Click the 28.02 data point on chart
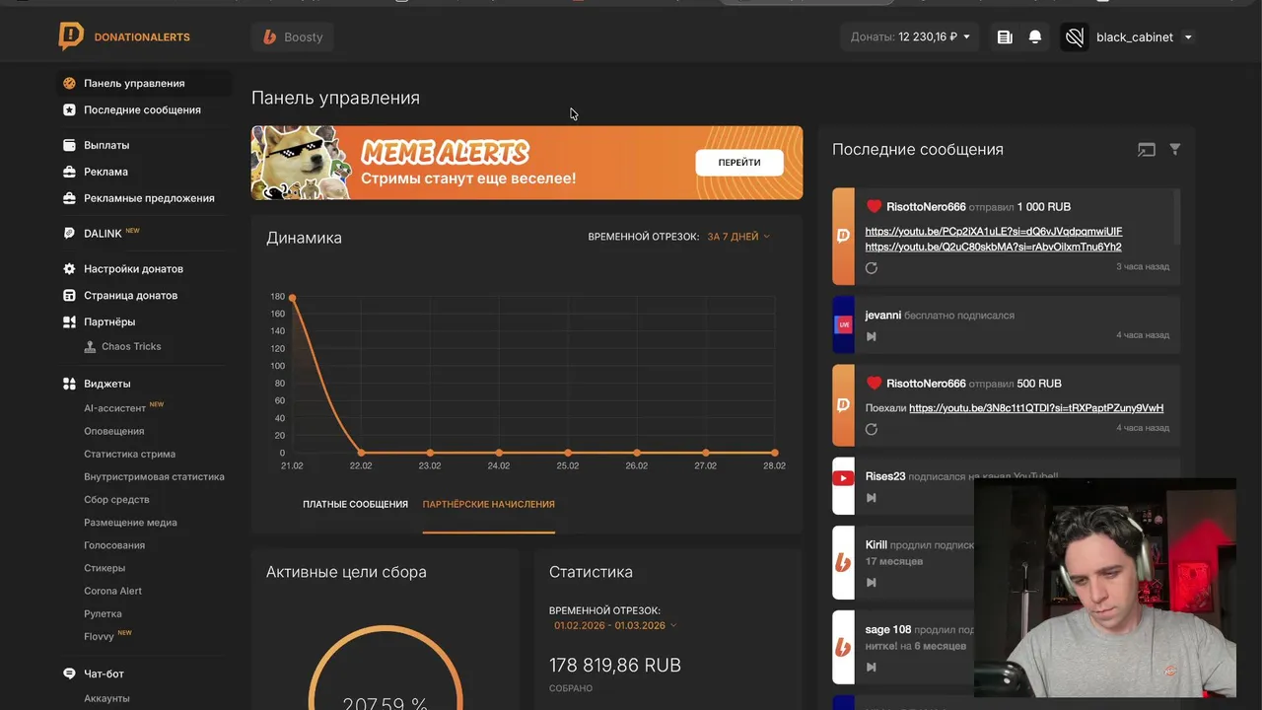 pos(775,453)
